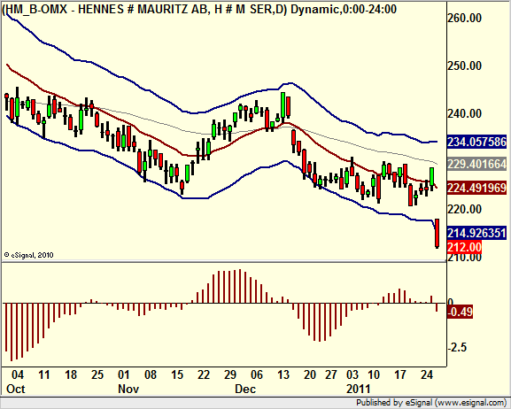Click the date label 06 above Dec
The width and height of the screenshot is (511, 409).
257,374
